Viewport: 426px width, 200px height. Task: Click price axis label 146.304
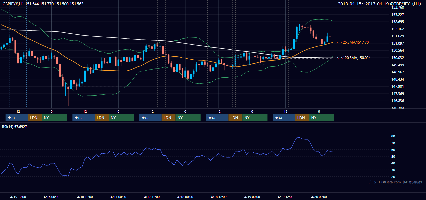click(398, 108)
